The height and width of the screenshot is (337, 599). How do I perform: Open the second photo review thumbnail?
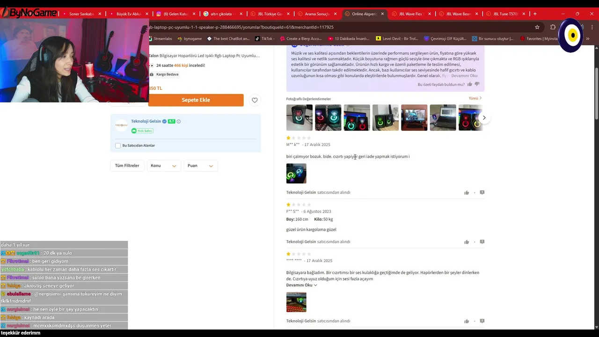328,117
